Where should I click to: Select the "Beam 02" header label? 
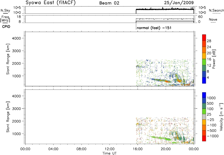click(x=109, y=3)
